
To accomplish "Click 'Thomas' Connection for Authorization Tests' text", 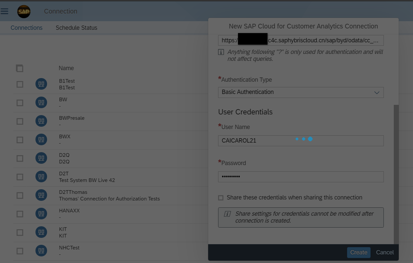I will point(109,199).
